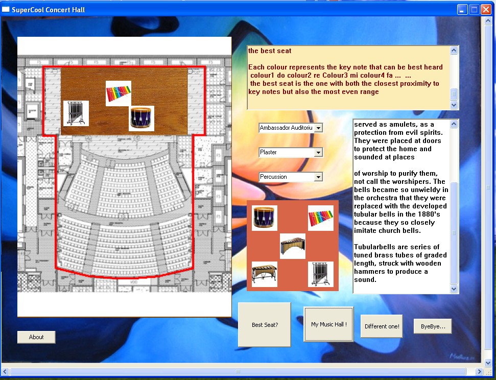Click the text "of worship to purify them,"
Screen dimensions: 496x380
(396, 173)
